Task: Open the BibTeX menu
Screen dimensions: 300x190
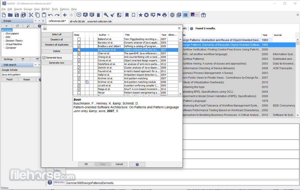Action: tap(46, 9)
